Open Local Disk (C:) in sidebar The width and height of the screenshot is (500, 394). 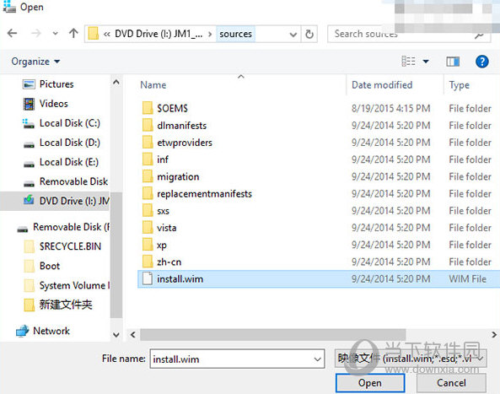click(x=69, y=123)
